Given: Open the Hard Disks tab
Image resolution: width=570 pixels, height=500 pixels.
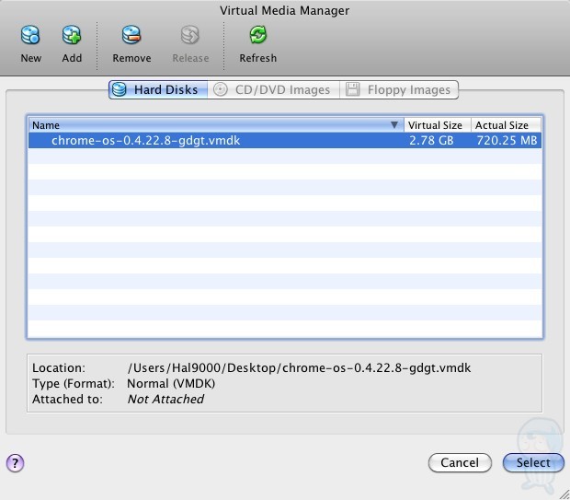Looking at the screenshot, I should 164,90.
